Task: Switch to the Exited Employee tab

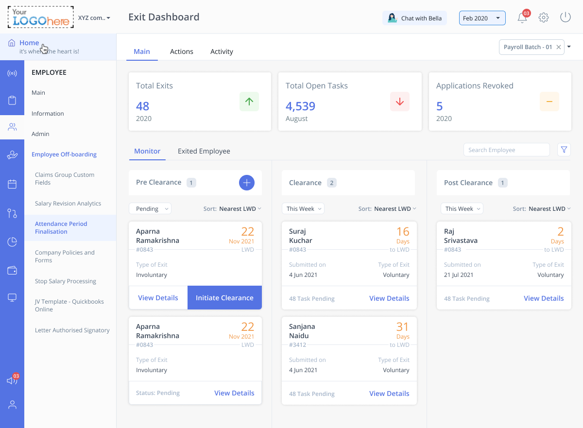Action: click(204, 151)
